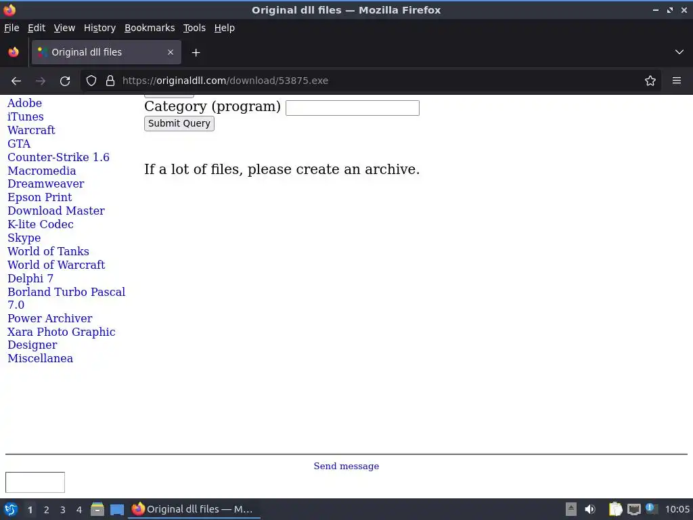This screenshot has height=520, width=693.
Task: Click the empty box near page bottom
Action: point(35,482)
